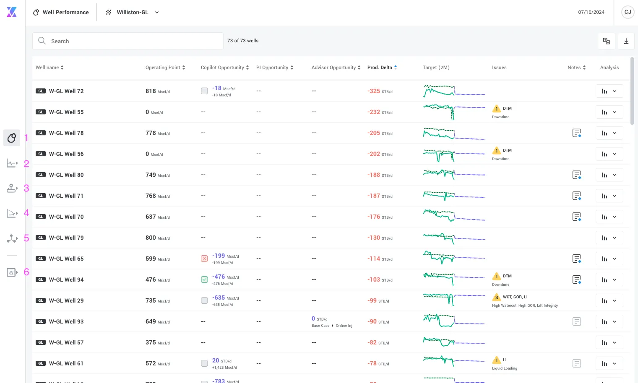Open the pump equipment icon in sidebar
The height and width of the screenshot is (383, 638).
(12, 188)
